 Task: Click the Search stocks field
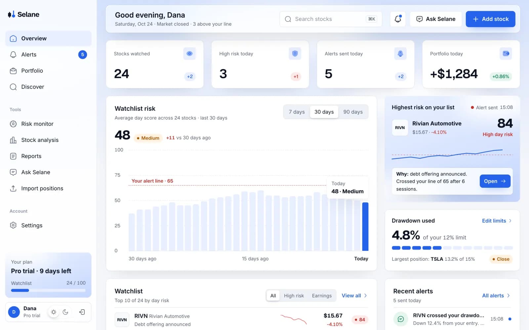pos(331,19)
